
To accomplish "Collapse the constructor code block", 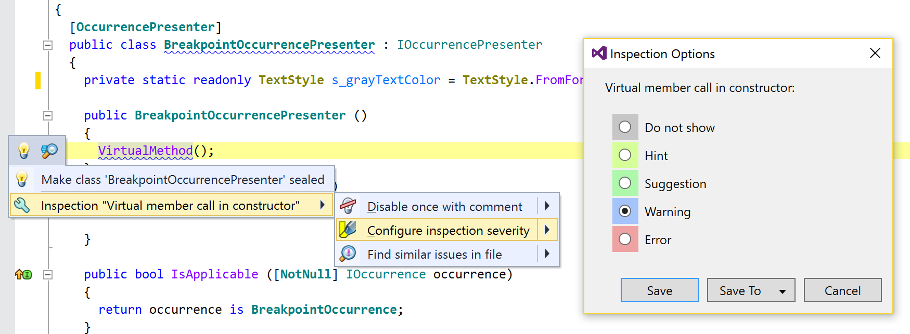I will pyautogui.click(x=48, y=116).
